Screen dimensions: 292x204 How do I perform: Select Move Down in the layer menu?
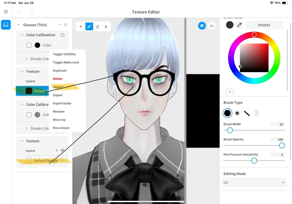[61, 128]
